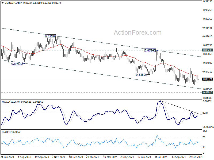Select the 0.84910 price label

point(17,64)
